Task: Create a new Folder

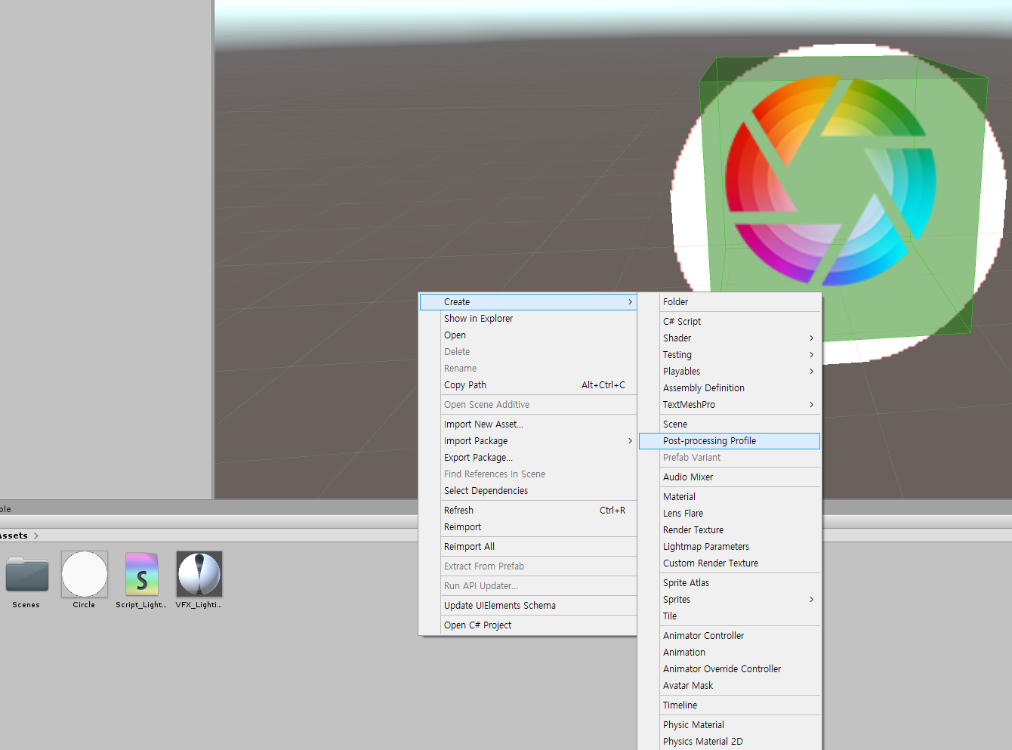Action: 730,302
